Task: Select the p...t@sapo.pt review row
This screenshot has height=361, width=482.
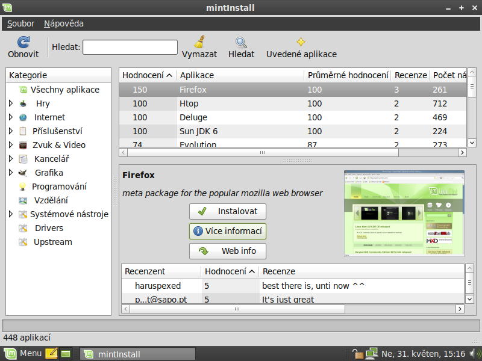Action: click(293, 298)
